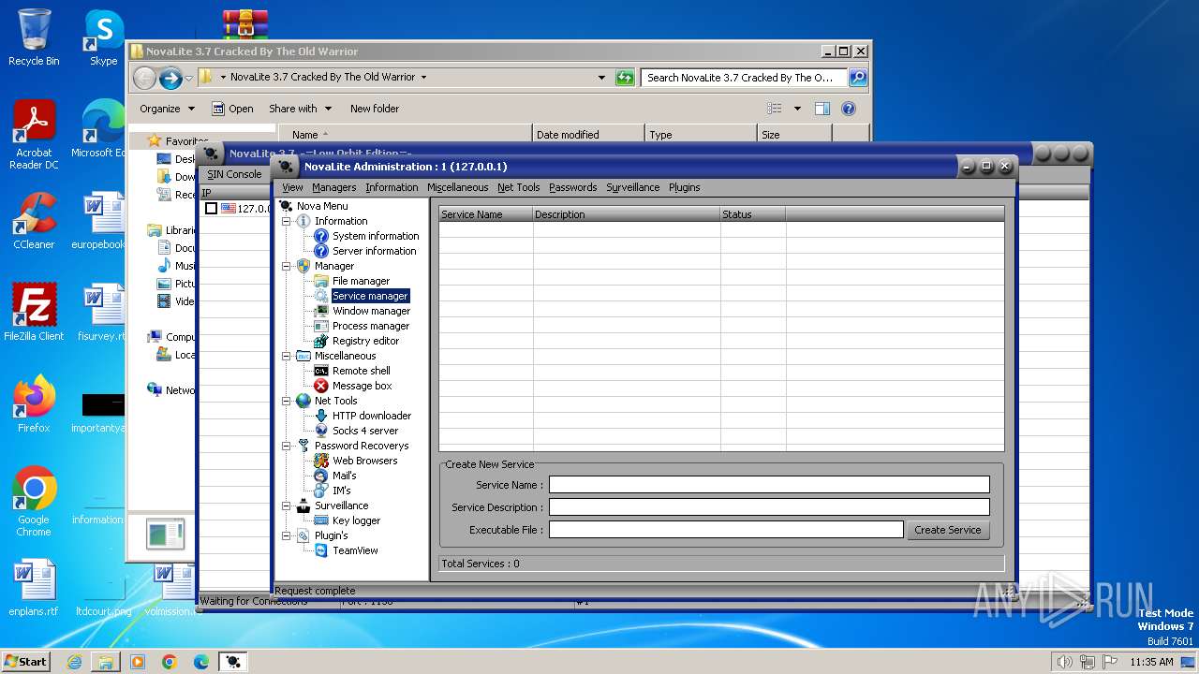
Task: Open the Passwords menu
Action: (572, 187)
